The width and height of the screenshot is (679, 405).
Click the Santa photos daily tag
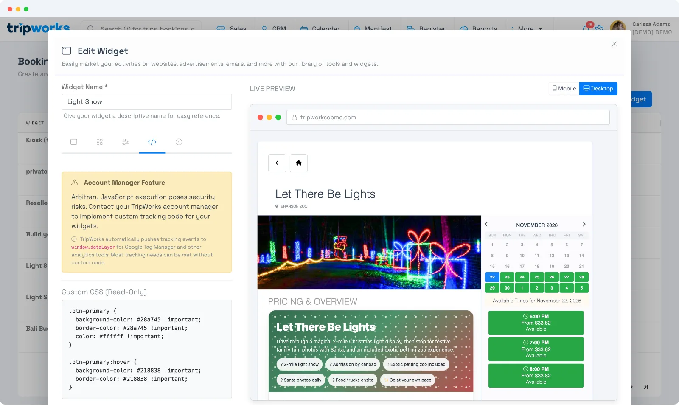point(301,380)
